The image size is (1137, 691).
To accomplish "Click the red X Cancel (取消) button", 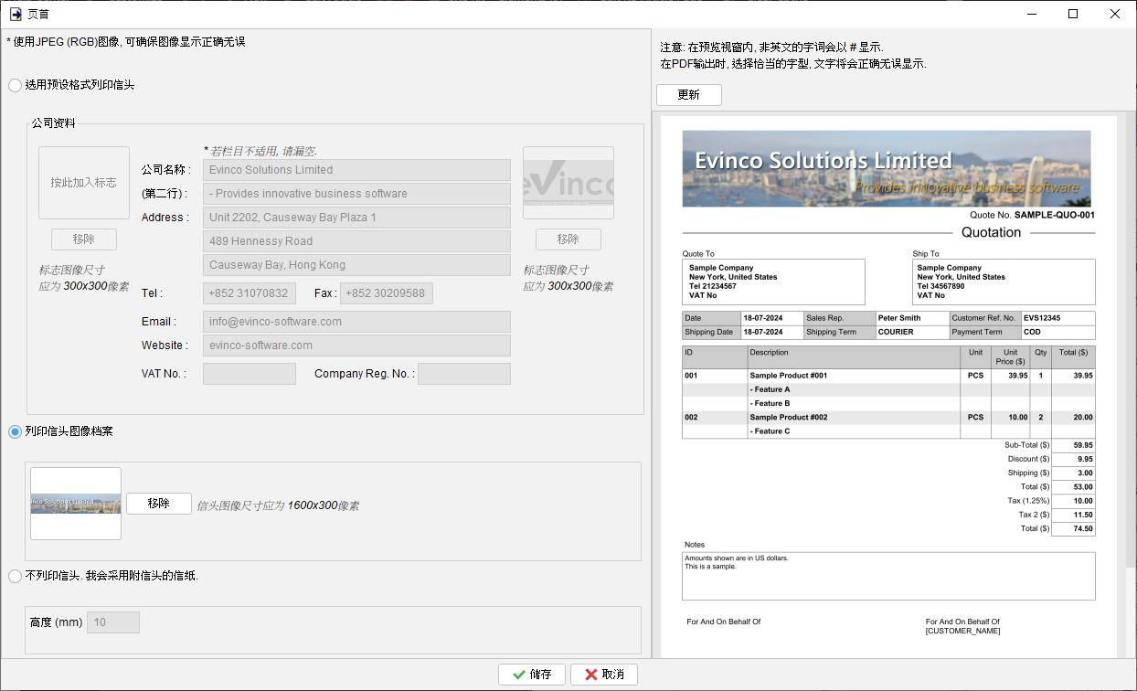I will click(x=604, y=674).
